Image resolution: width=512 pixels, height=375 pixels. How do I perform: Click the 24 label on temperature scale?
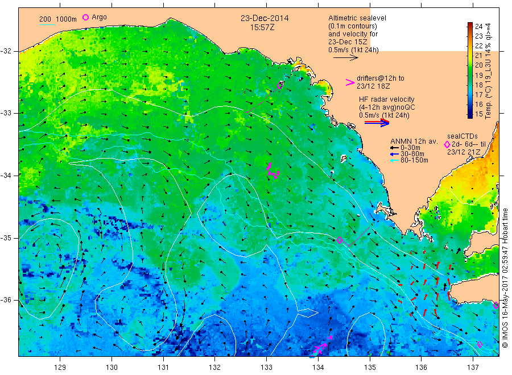tap(478, 26)
